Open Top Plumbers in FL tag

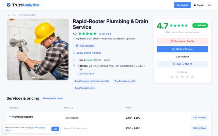coord(85,88)
